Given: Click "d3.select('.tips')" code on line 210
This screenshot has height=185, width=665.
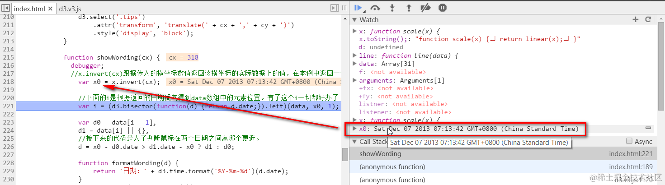Looking at the screenshot, I should (112, 17).
